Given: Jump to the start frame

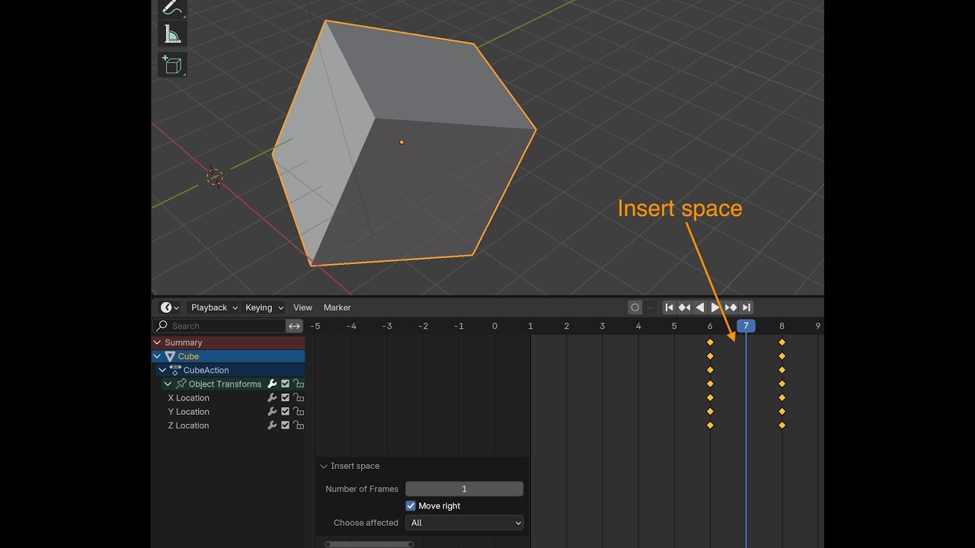Looking at the screenshot, I should tap(669, 307).
